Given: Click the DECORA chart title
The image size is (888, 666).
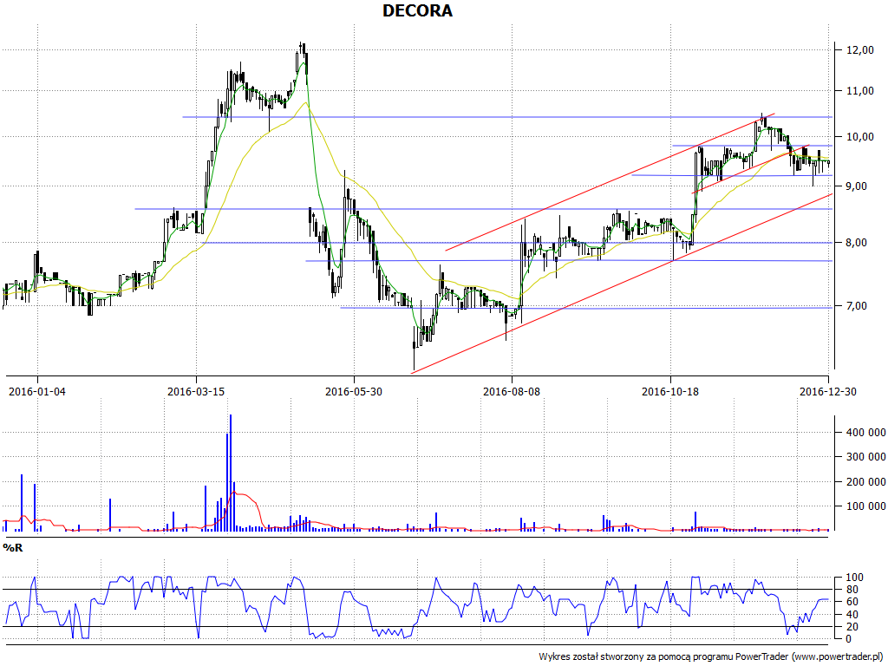Looking at the screenshot, I should (x=417, y=10).
